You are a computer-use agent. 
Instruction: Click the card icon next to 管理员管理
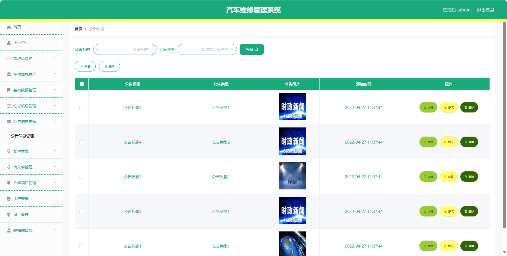[9, 58]
